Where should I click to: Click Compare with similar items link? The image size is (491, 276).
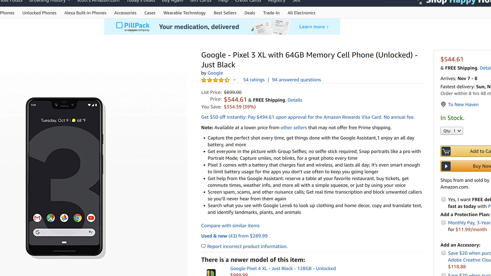point(230,226)
